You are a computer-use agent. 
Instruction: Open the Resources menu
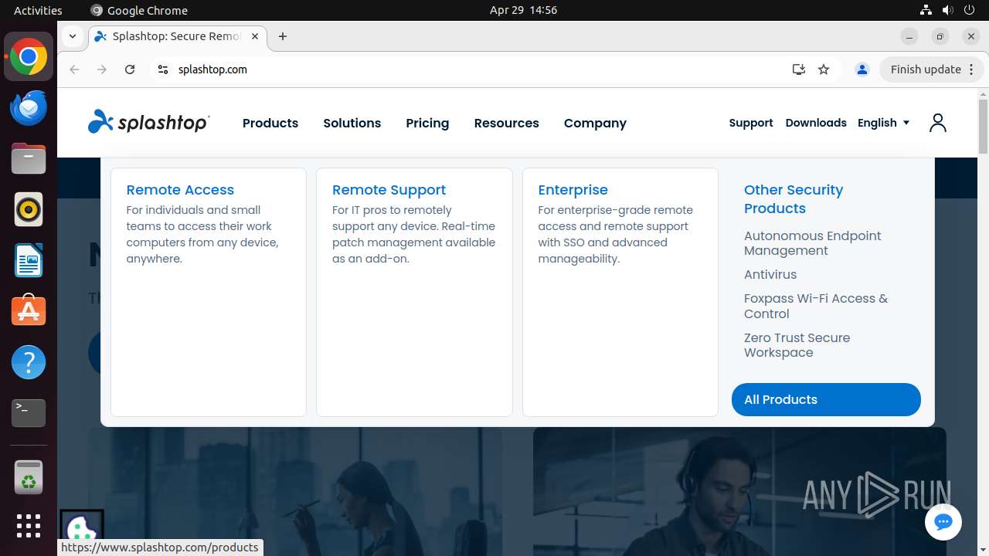[507, 123]
